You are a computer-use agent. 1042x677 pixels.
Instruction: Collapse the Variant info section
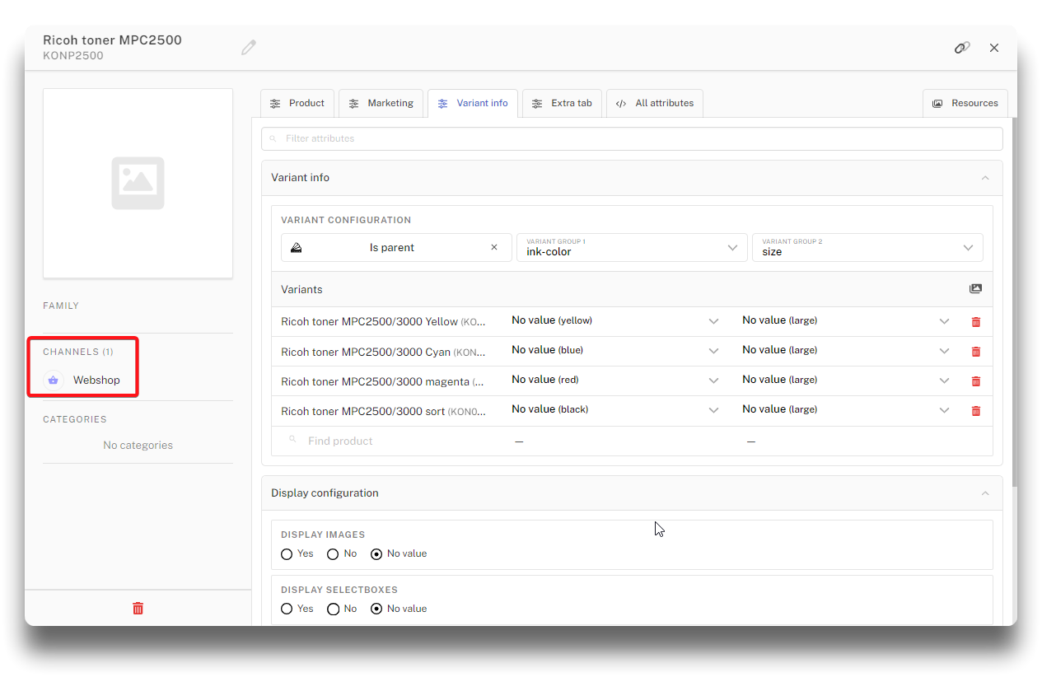[x=985, y=178]
